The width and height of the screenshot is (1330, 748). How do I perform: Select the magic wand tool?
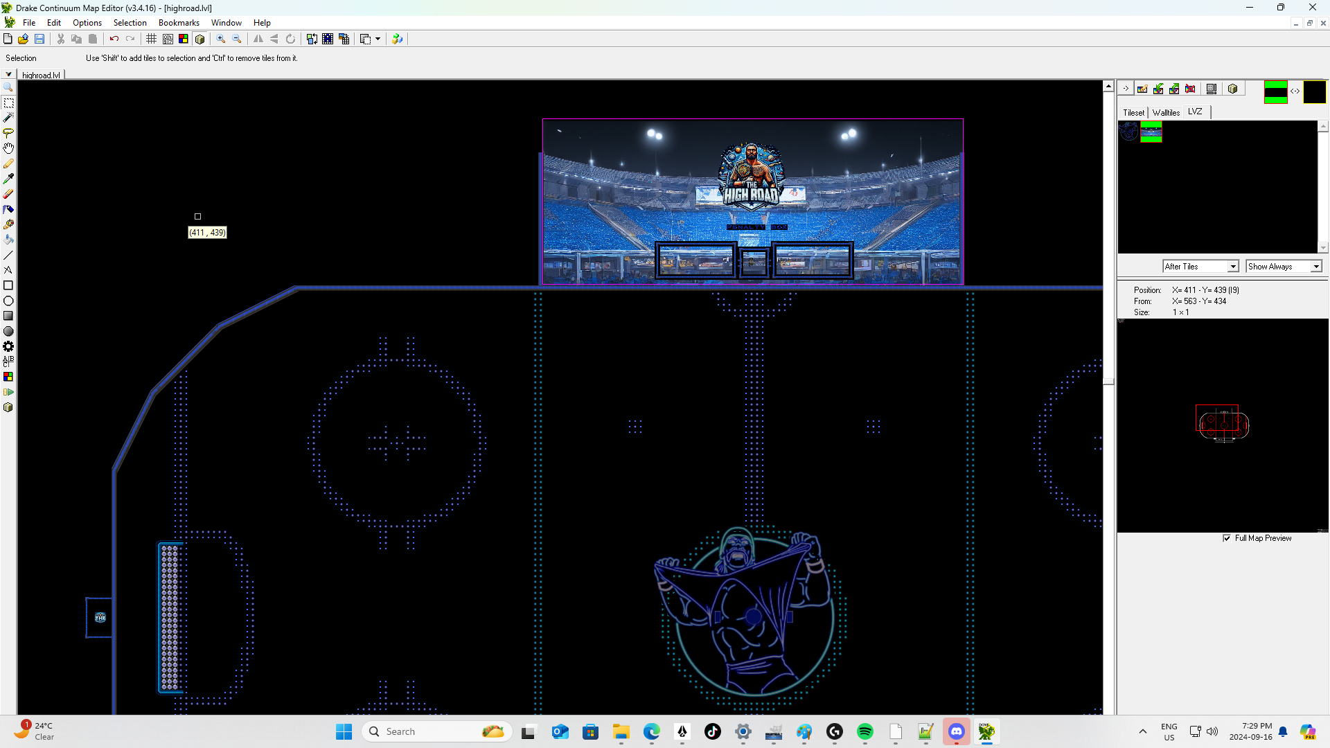pyautogui.click(x=8, y=118)
